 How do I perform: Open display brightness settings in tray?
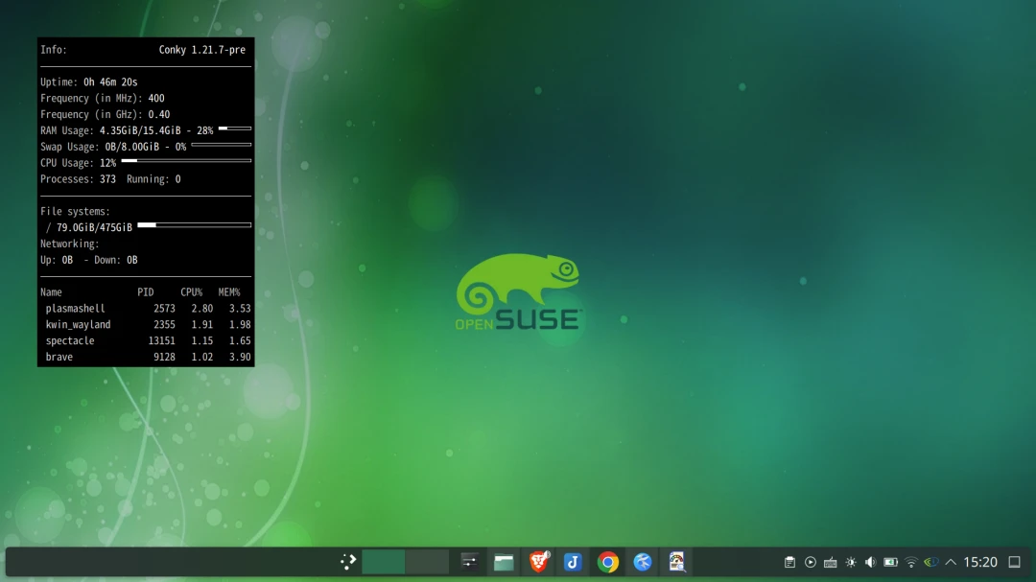click(851, 563)
